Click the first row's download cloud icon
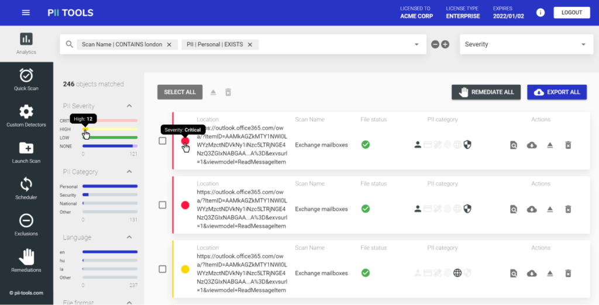This screenshot has height=305, width=599. 532,145
